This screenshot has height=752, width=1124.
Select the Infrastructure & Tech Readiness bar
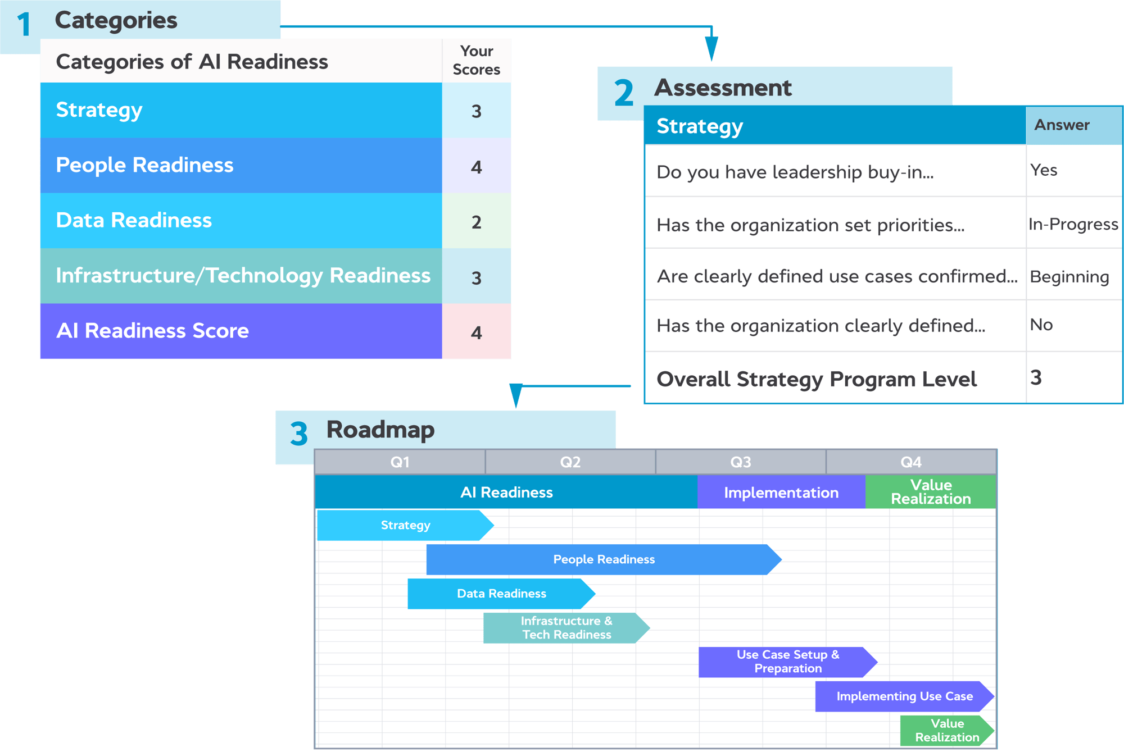coord(566,628)
